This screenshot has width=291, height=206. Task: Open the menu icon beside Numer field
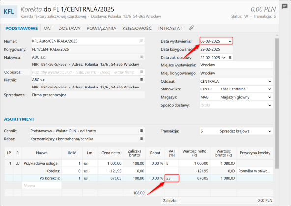(x=141, y=41)
